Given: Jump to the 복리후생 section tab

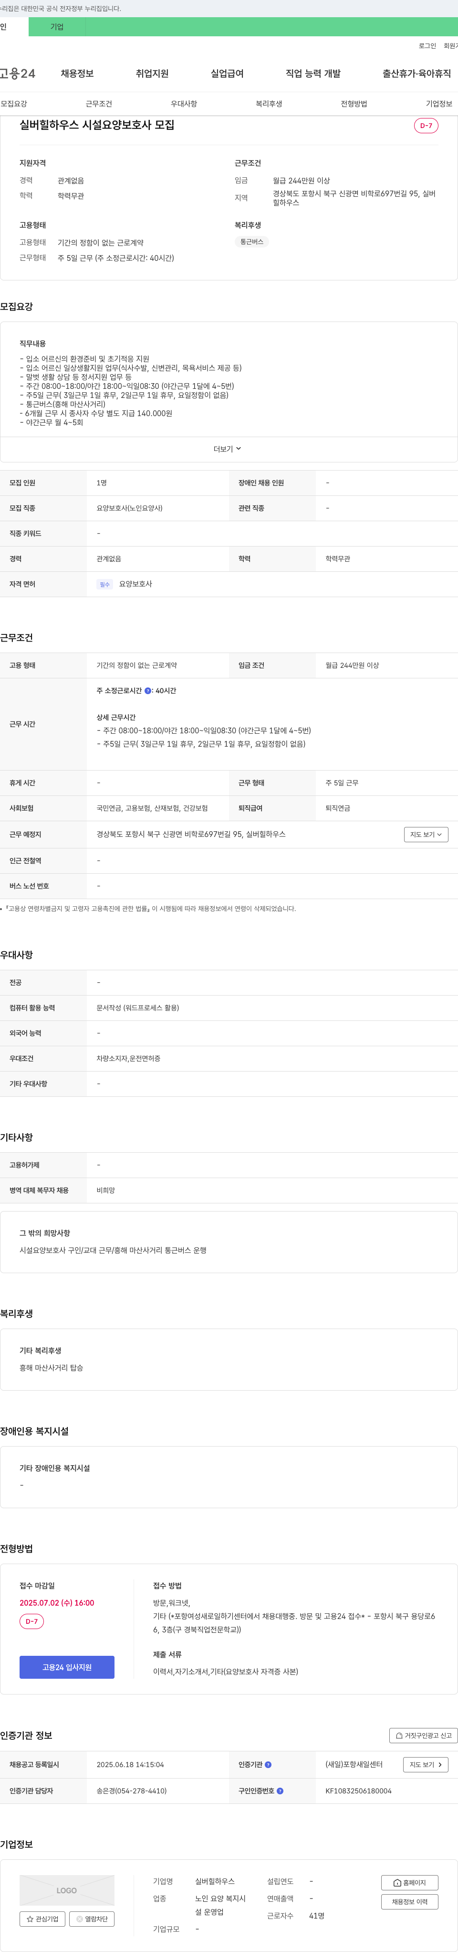Looking at the screenshot, I should point(269,104).
